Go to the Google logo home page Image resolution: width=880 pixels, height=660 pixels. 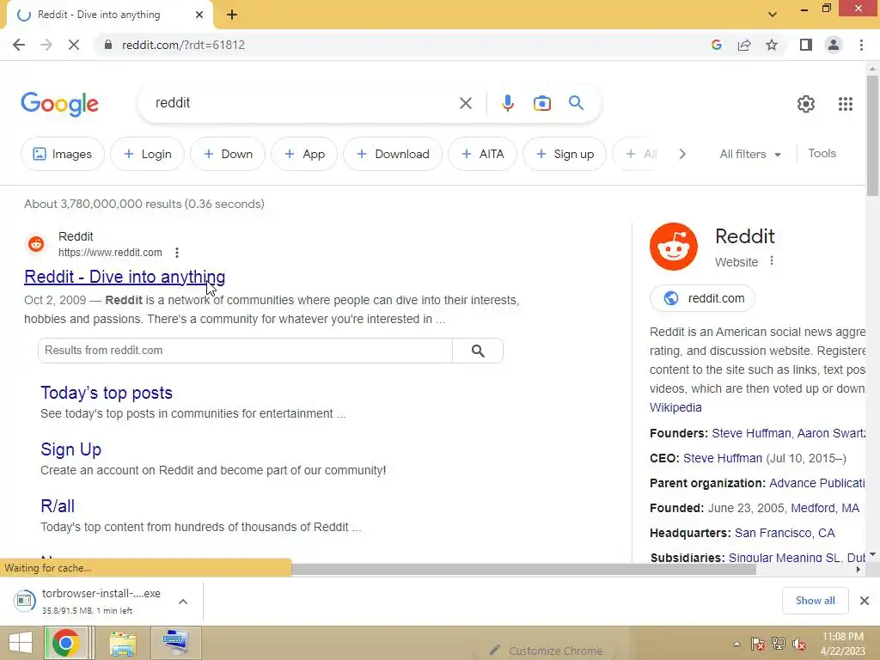(x=59, y=104)
